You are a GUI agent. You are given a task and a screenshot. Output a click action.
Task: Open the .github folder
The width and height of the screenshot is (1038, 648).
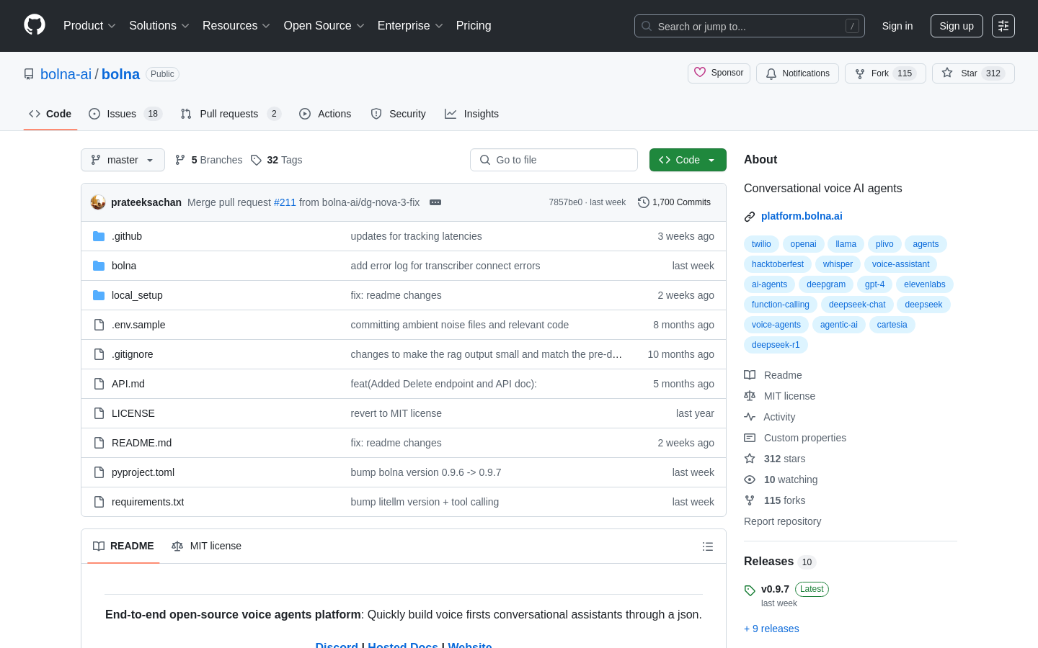(x=127, y=236)
